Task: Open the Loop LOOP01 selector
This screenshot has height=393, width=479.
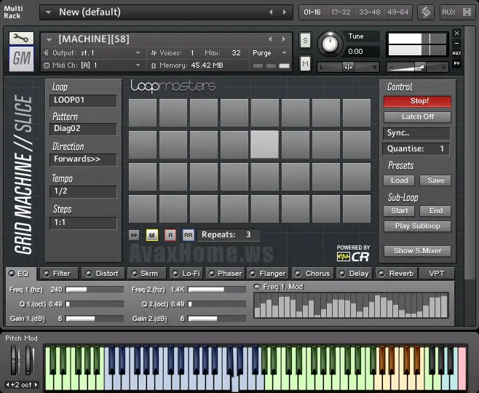Action: pos(83,100)
